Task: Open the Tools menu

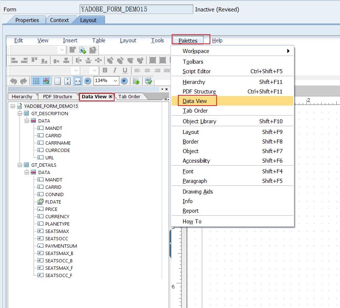Action: 157,40
